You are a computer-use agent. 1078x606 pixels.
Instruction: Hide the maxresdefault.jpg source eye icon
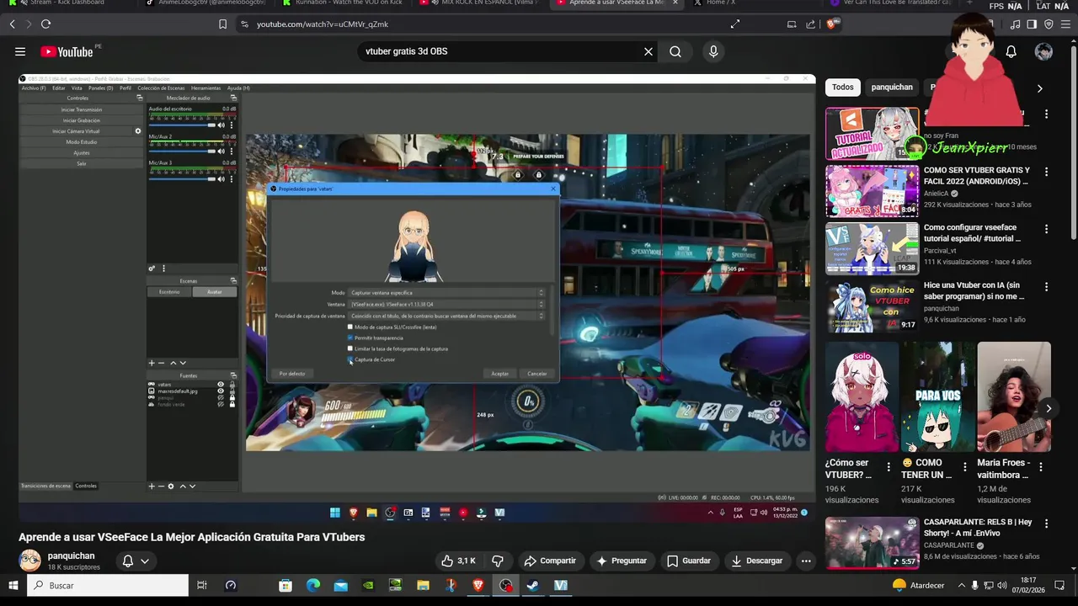coord(221,391)
